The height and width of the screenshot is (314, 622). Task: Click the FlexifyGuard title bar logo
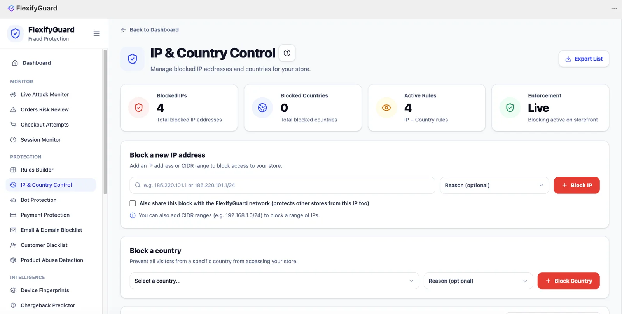tap(11, 8)
